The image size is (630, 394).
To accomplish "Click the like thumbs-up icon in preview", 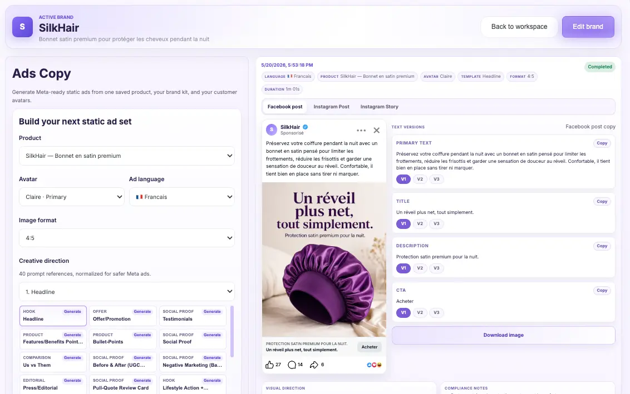I will 269,365.
